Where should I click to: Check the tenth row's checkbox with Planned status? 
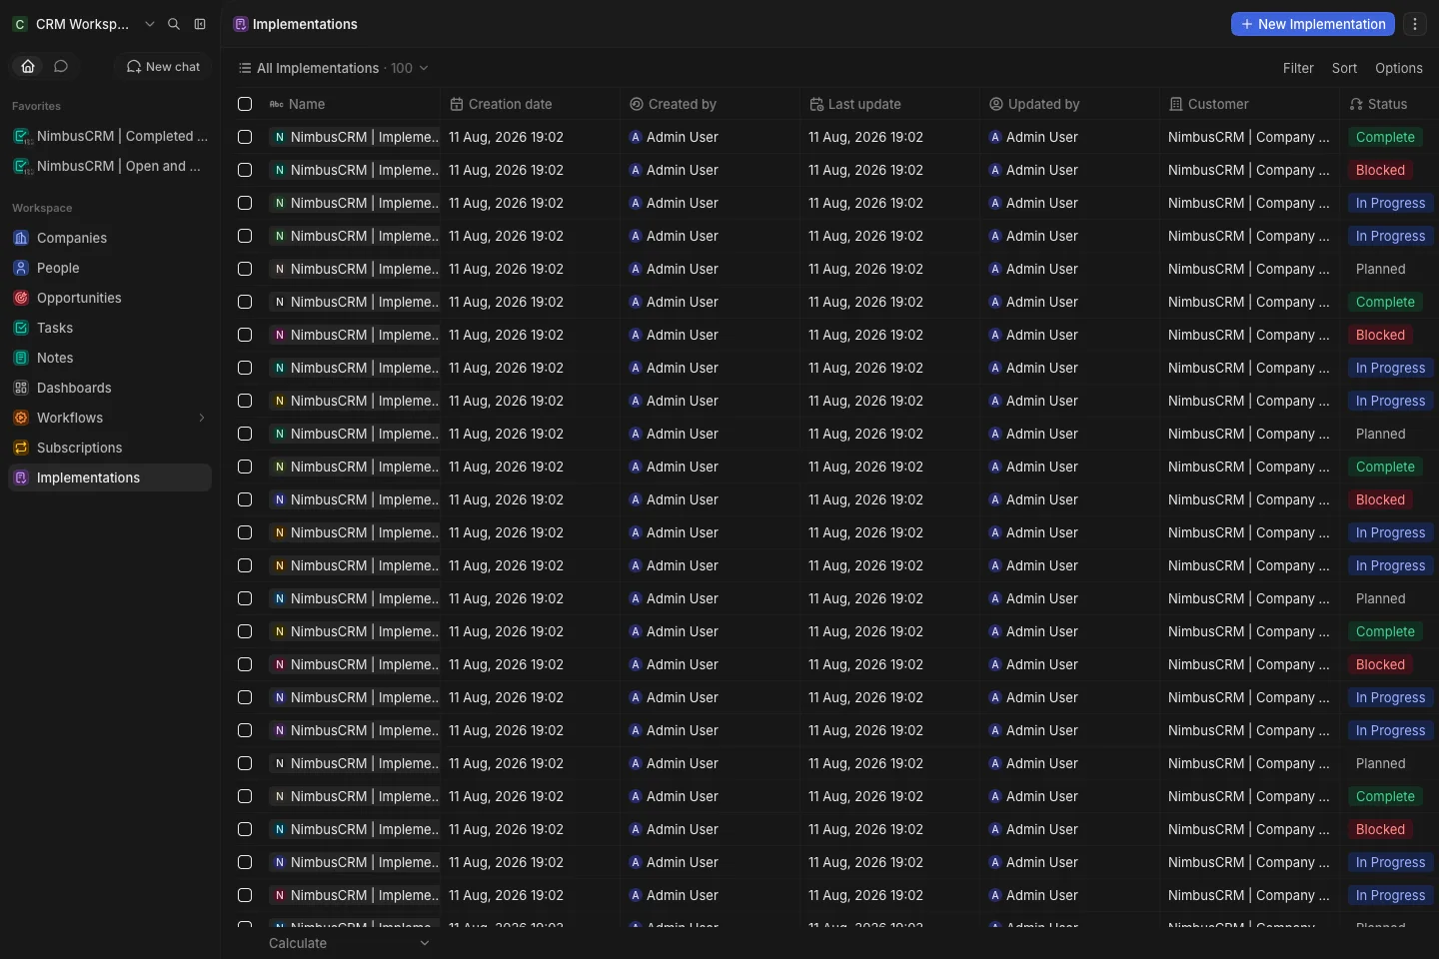(x=245, y=434)
